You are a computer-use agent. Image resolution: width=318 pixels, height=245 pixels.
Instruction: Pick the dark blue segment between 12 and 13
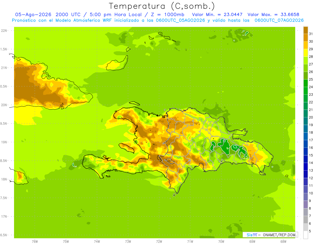click(306, 174)
